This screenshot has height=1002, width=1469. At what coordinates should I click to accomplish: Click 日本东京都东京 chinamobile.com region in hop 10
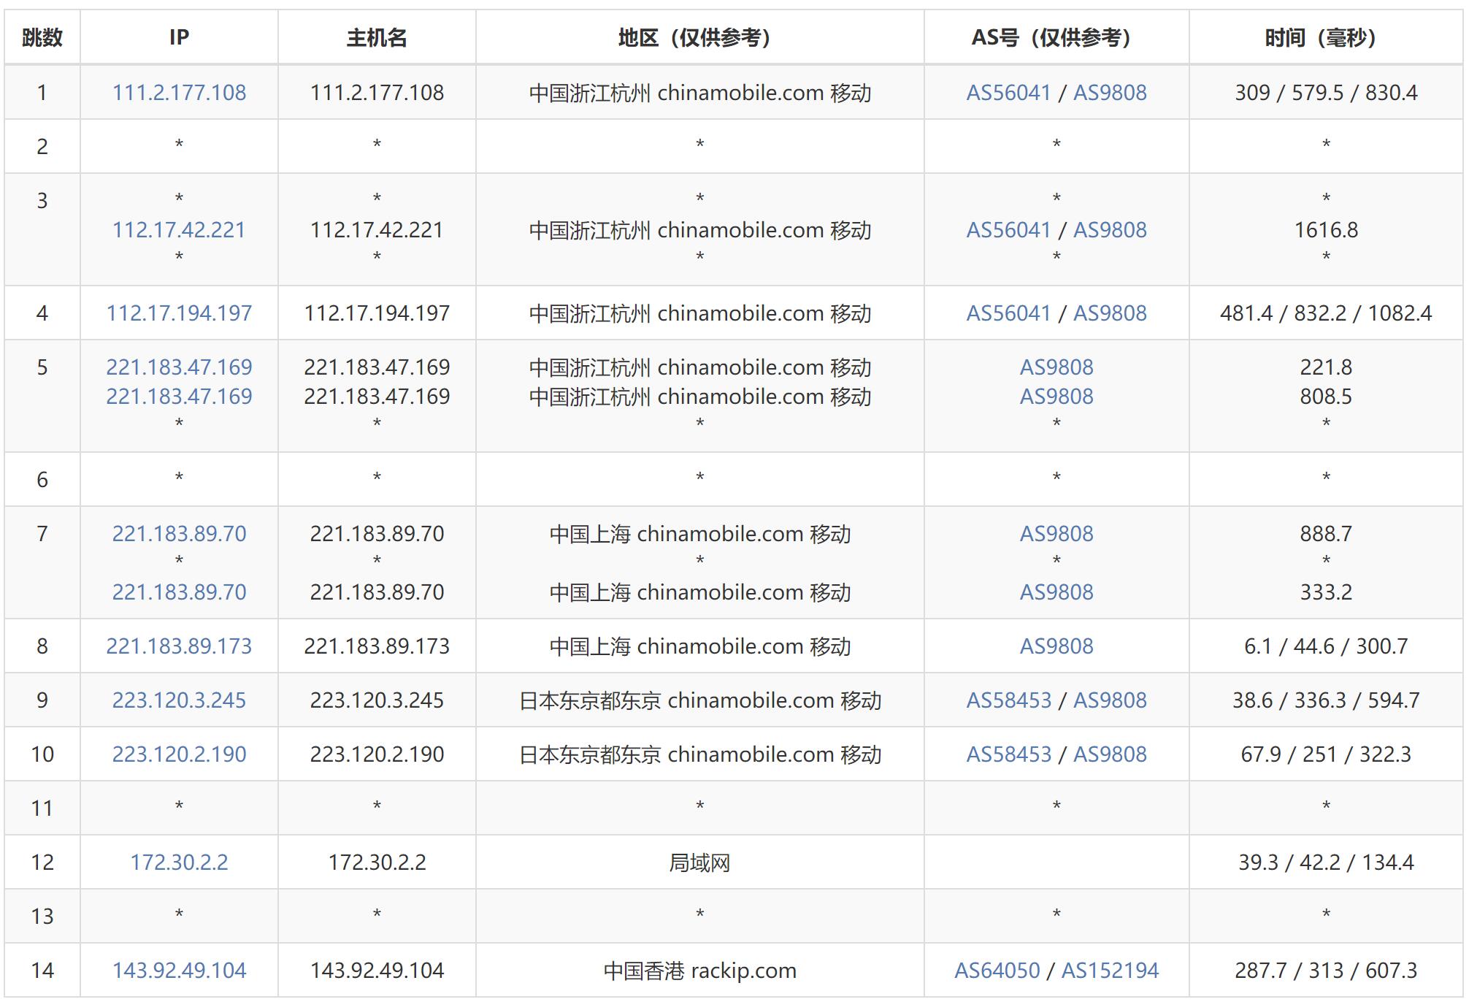(x=699, y=754)
